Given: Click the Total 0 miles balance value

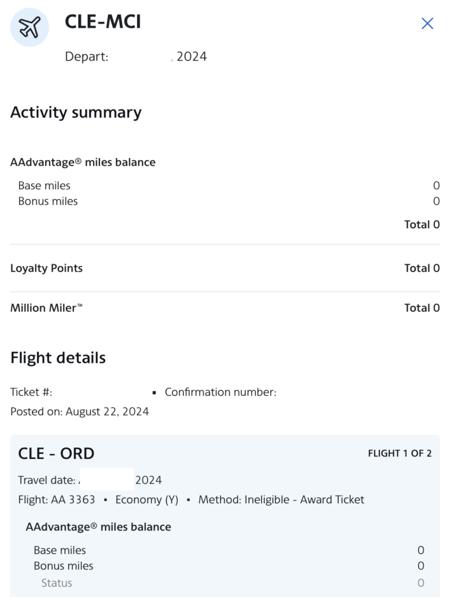Looking at the screenshot, I should point(422,224).
